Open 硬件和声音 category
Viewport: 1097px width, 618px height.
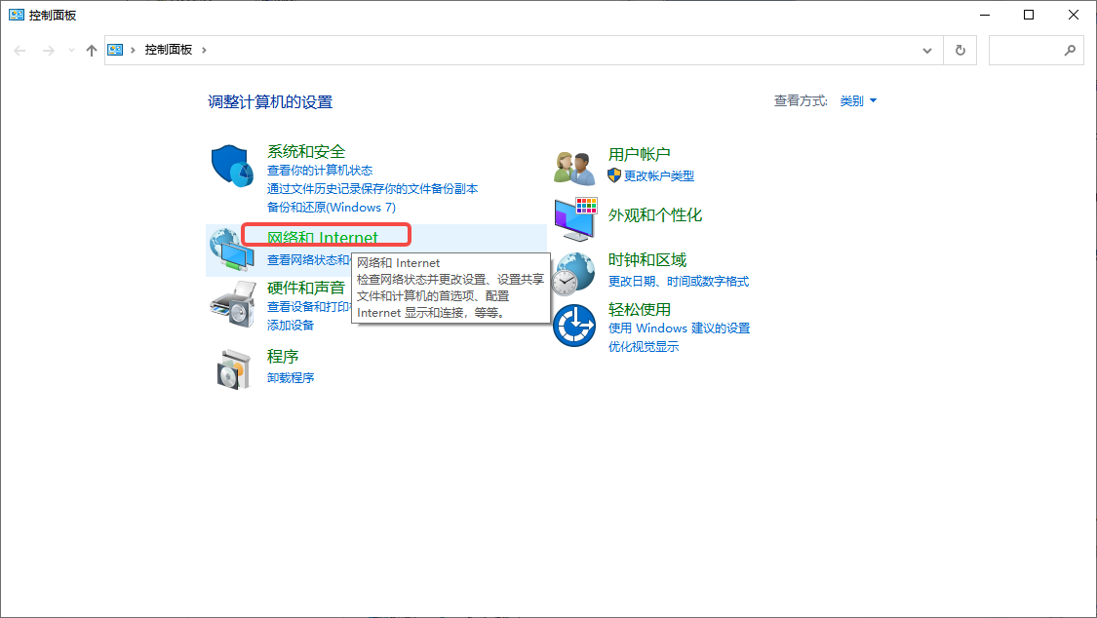(306, 288)
